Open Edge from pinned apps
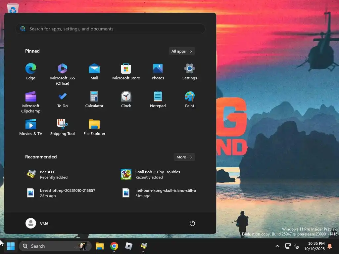Image resolution: width=339 pixels, height=254 pixels. 31,72
